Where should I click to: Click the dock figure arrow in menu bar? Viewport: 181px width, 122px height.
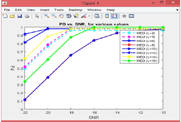[x=177, y=10]
